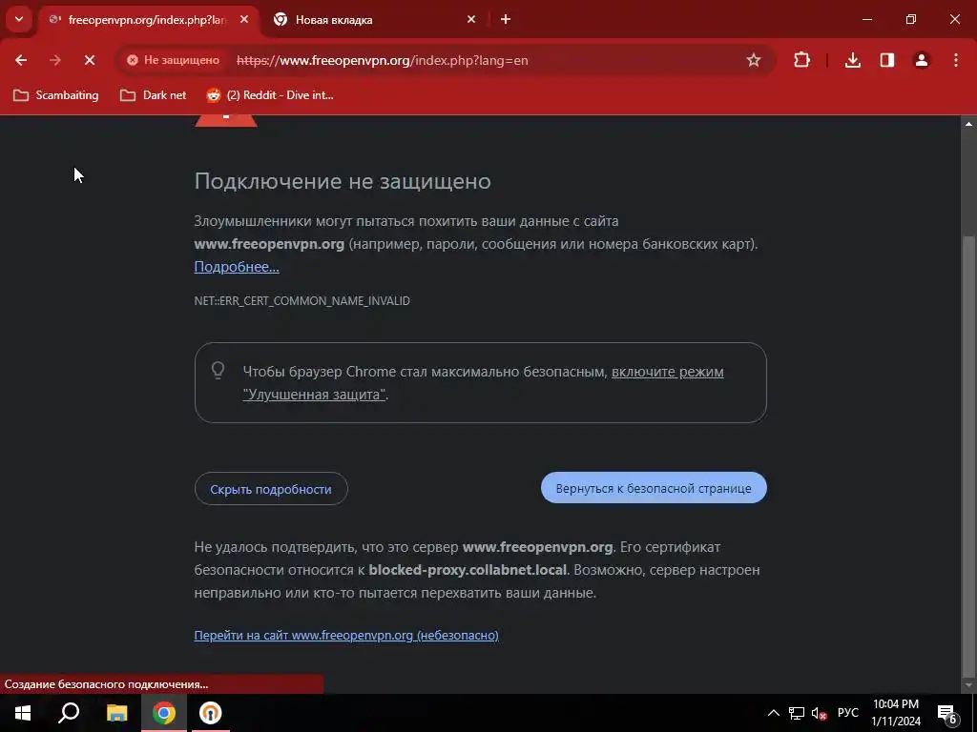This screenshot has width=977, height=732.
Task: Click Перейти на сайт www.freeopenvpn.org (небезопасно) link
Action: click(x=346, y=635)
